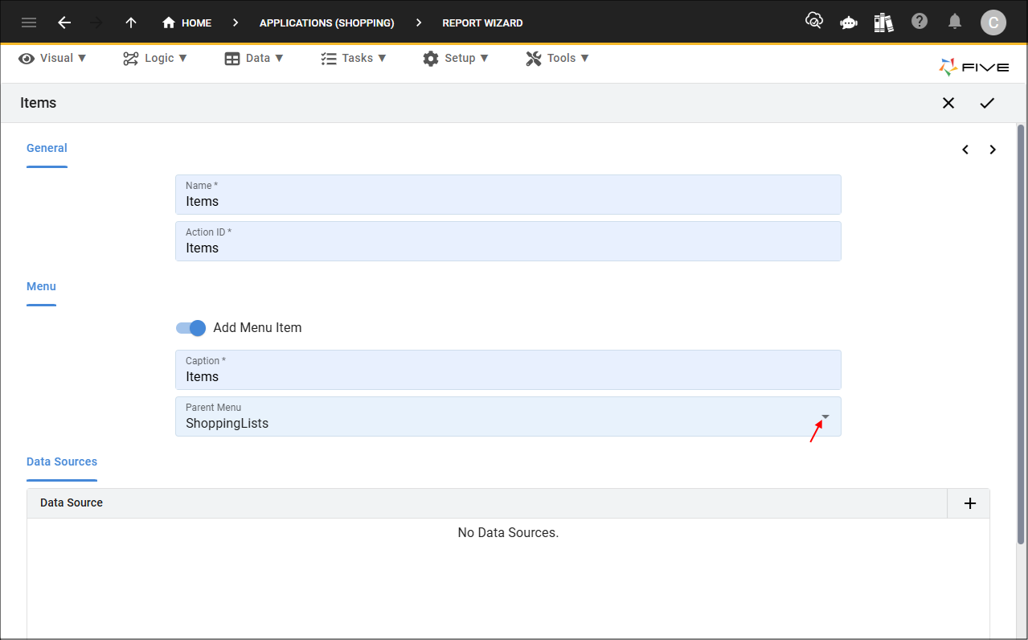The height and width of the screenshot is (640, 1028).
Task: Go back with the left arrow
Action: pos(64,23)
